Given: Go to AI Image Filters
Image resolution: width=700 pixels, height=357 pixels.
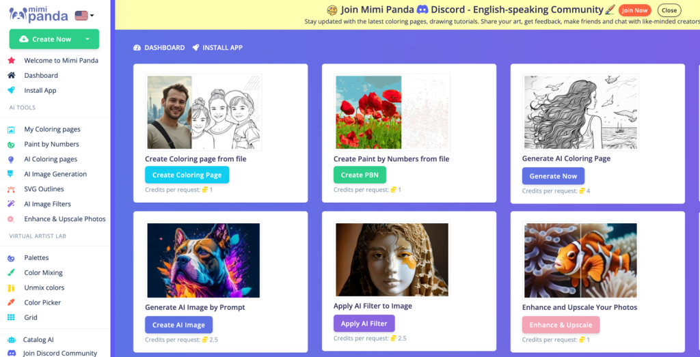Looking at the screenshot, I should (47, 203).
